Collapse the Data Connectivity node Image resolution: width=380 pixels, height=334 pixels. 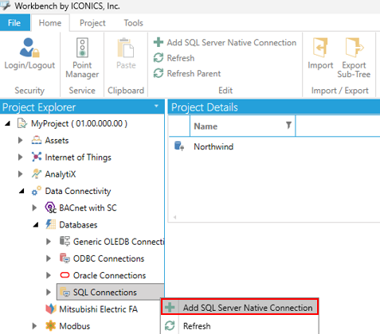22,191
